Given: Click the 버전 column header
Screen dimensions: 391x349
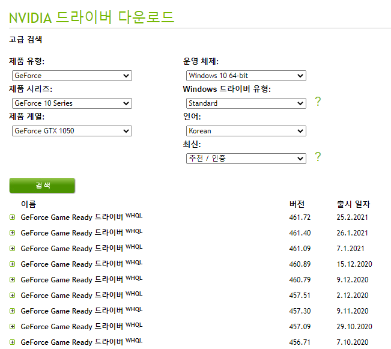Looking at the screenshot, I should pyautogui.click(x=297, y=204).
